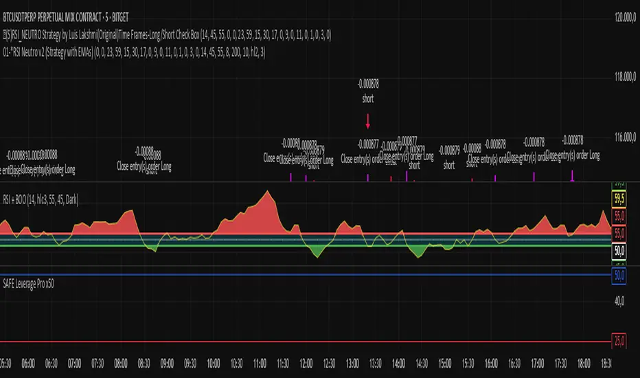Click the 118.000,0 price axis label

point(626,77)
